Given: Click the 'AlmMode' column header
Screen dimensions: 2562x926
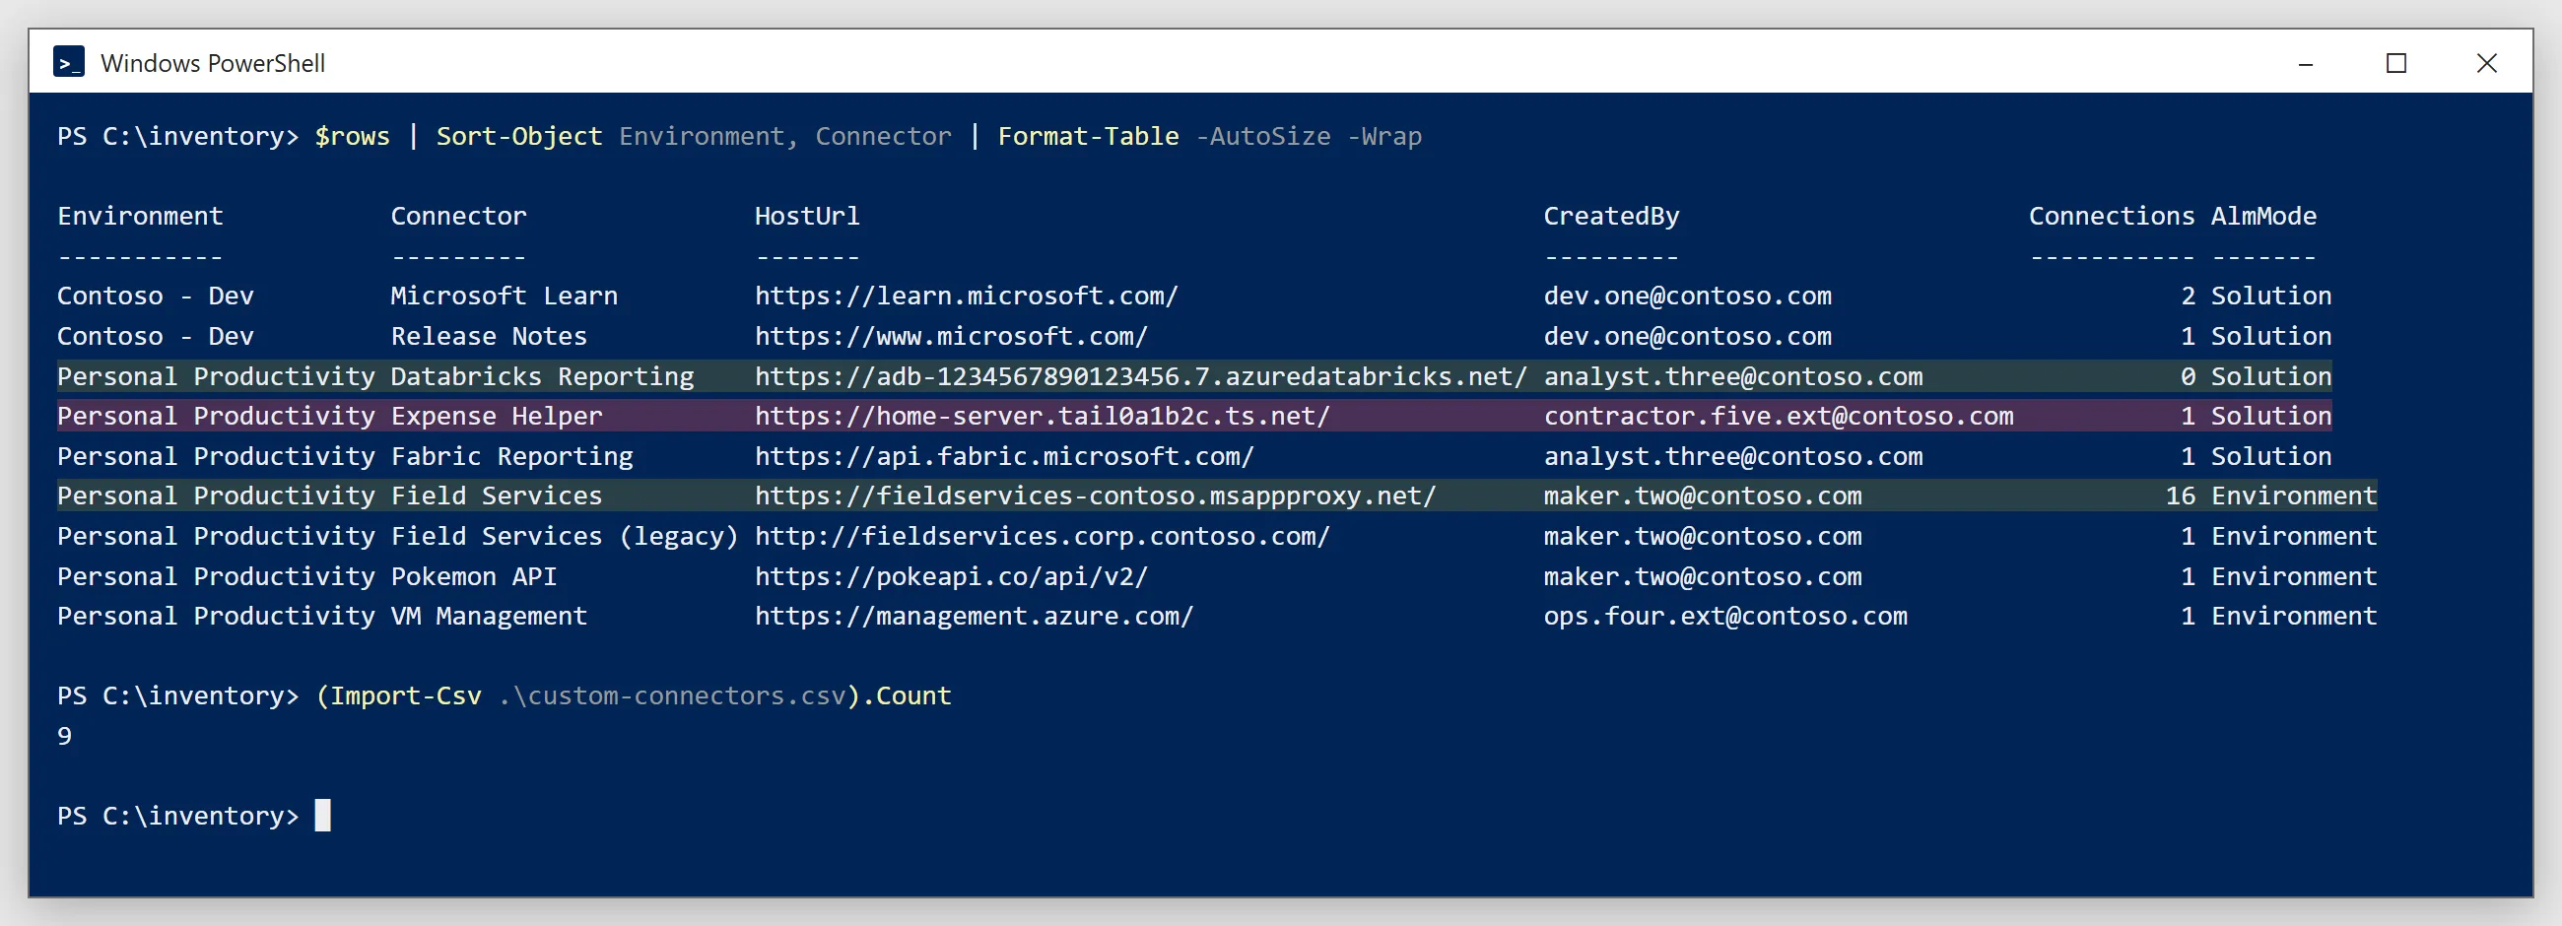Looking at the screenshot, I should [x=2263, y=216].
